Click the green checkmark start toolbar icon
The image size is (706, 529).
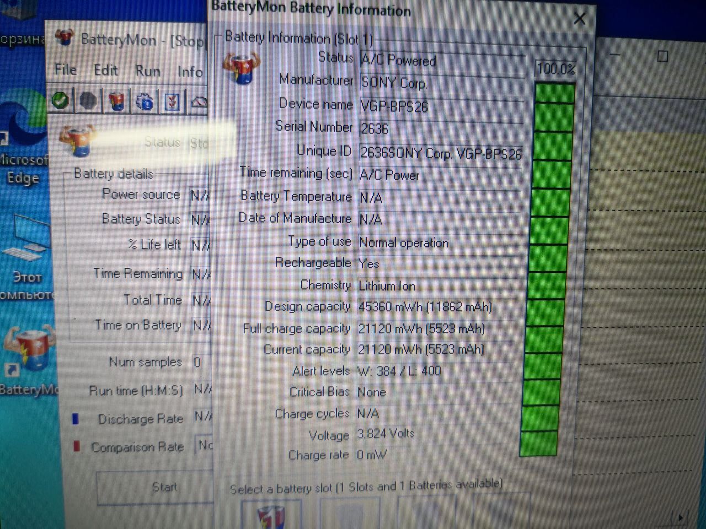[60, 101]
